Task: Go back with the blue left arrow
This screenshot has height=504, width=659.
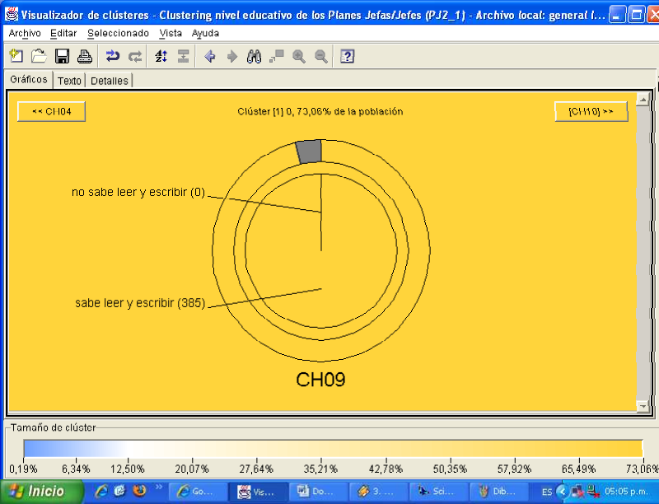Action: 209,56
